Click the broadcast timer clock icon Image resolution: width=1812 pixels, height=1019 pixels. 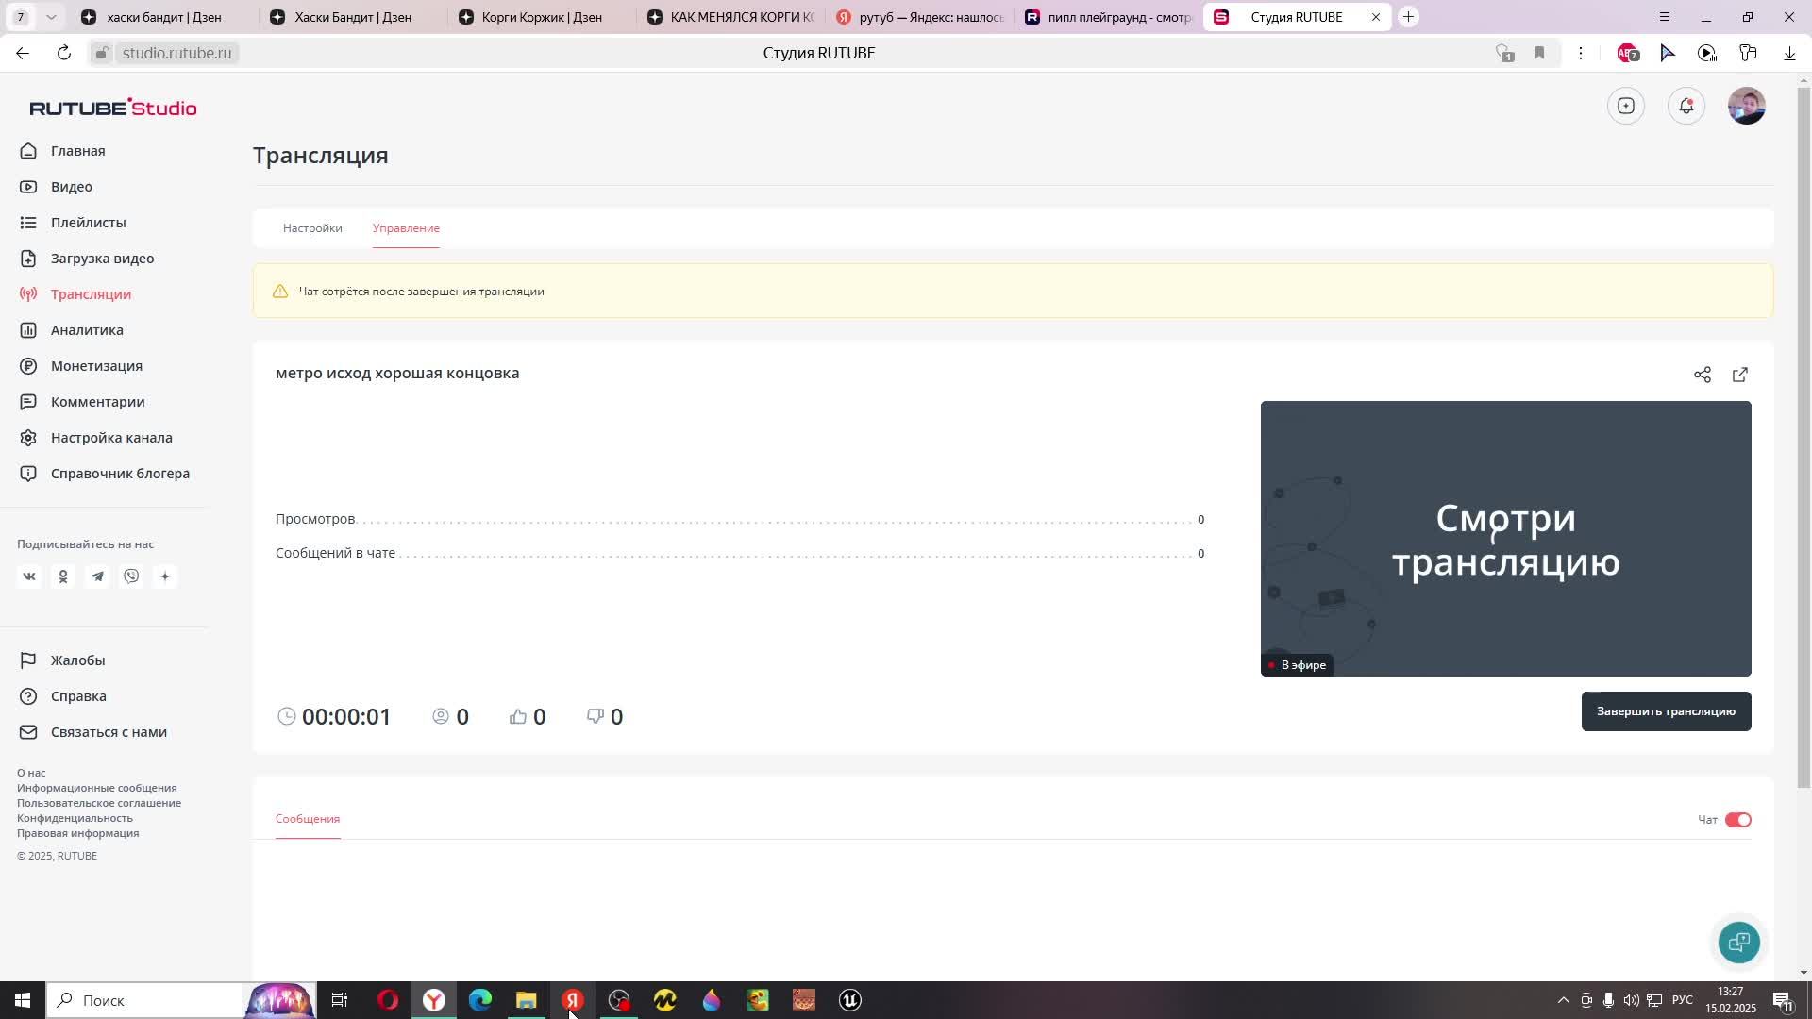coord(287,716)
